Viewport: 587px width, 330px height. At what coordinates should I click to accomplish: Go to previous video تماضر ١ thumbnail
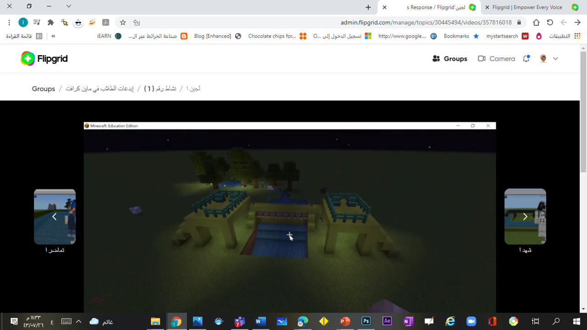click(55, 216)
